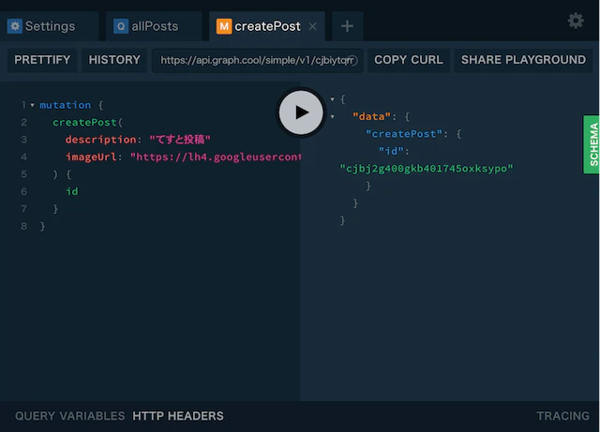Click the returned id value "cjbj2g400gkb401745oxksypo"
The height and width of the screenshot is (432, 600).
427,169
